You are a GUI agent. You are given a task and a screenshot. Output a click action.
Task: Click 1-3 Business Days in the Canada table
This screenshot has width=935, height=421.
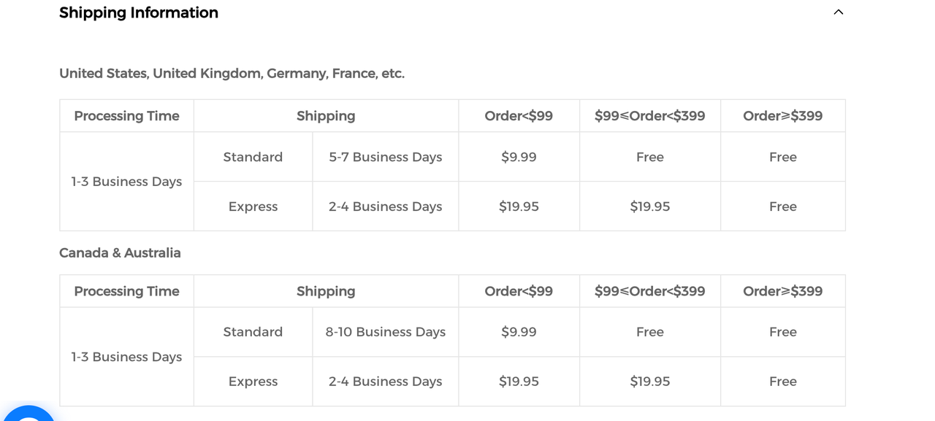coord(126,357)
